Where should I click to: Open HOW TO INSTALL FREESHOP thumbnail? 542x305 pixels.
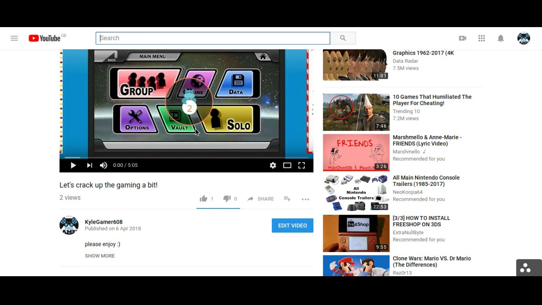(x=356, y=233)
